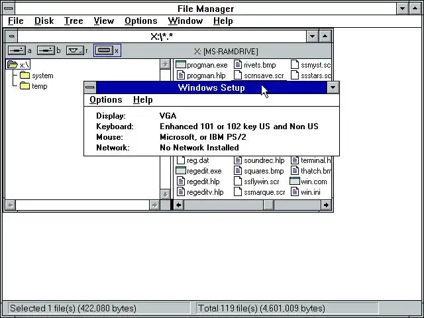Image resolution: width=424 pixels, height=318 pixels.
Task: Open Disk menu in File Manager
Action: [44, 21]
